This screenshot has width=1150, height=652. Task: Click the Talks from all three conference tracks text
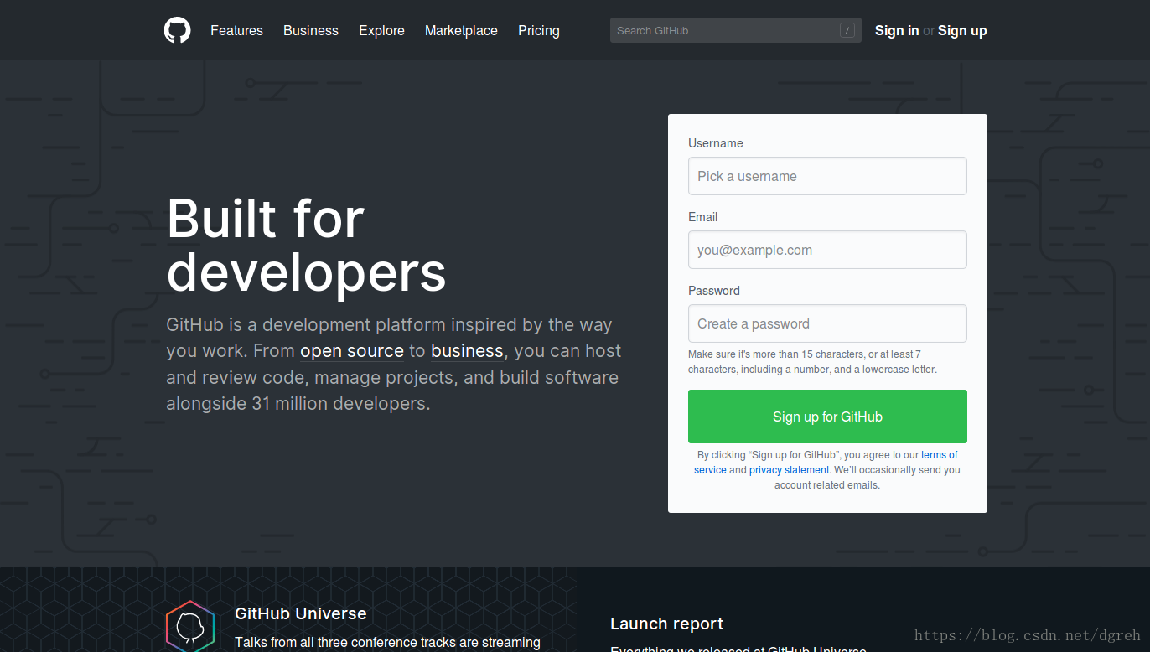387,643
